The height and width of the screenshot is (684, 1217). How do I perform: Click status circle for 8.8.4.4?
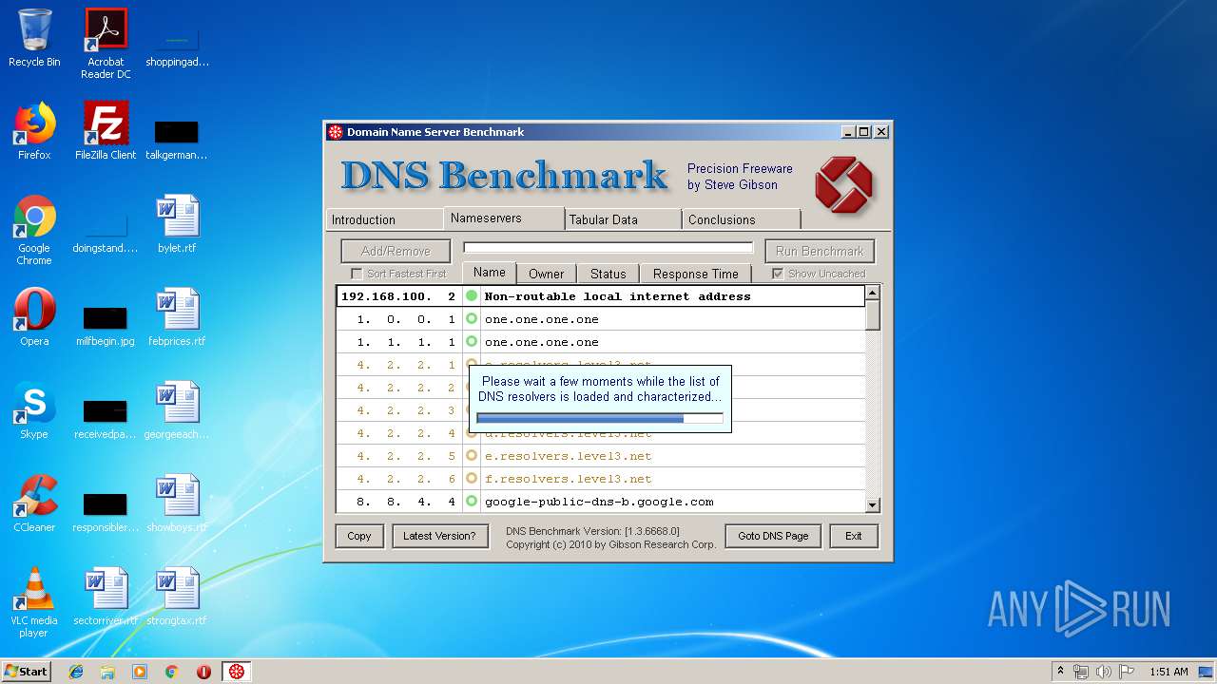click(472, 502)
